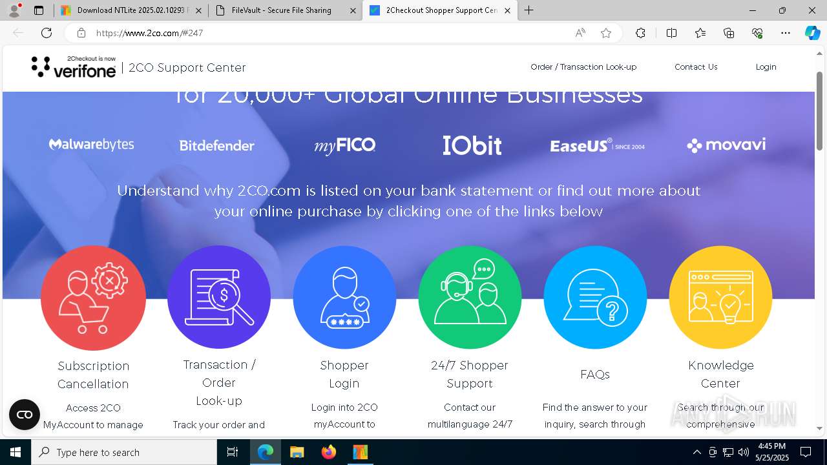Open the Transaction / Order Look-up purple icon
Screen dimensions: 827x465
219,297
